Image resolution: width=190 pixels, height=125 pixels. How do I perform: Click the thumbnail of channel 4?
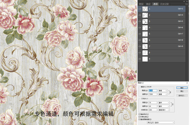point(145,27)
